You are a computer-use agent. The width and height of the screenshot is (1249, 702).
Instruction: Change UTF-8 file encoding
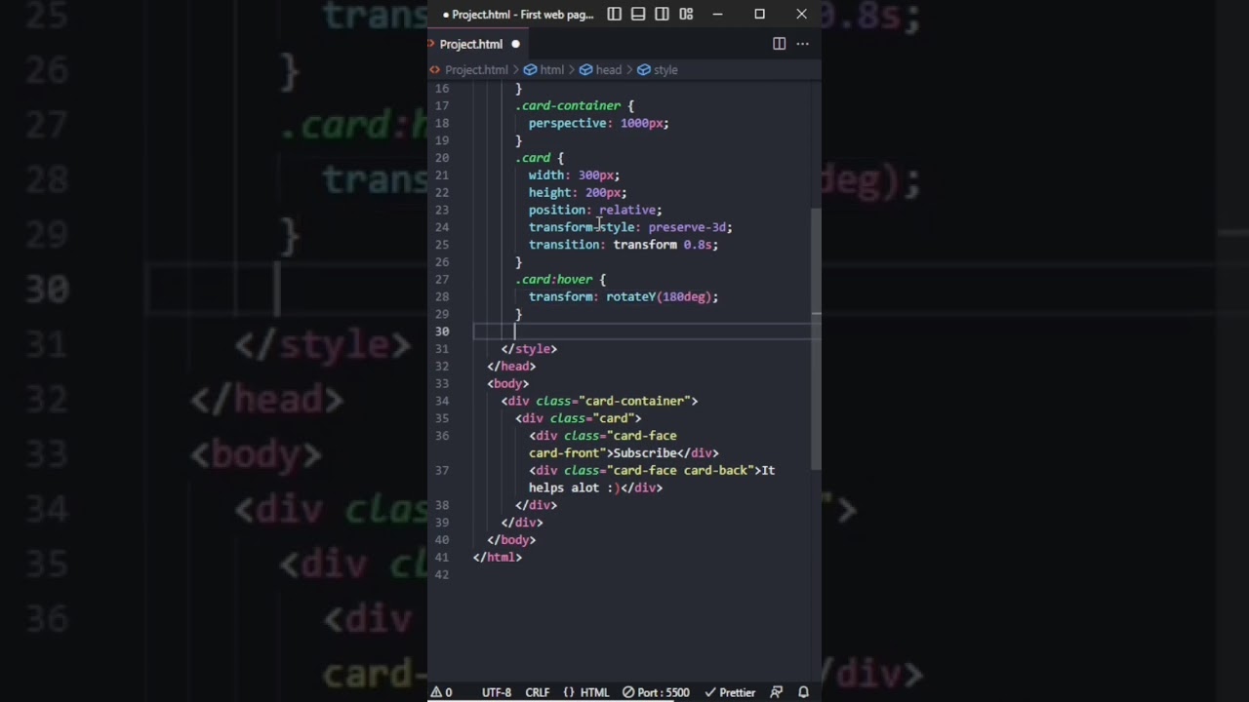click(496, 692)
